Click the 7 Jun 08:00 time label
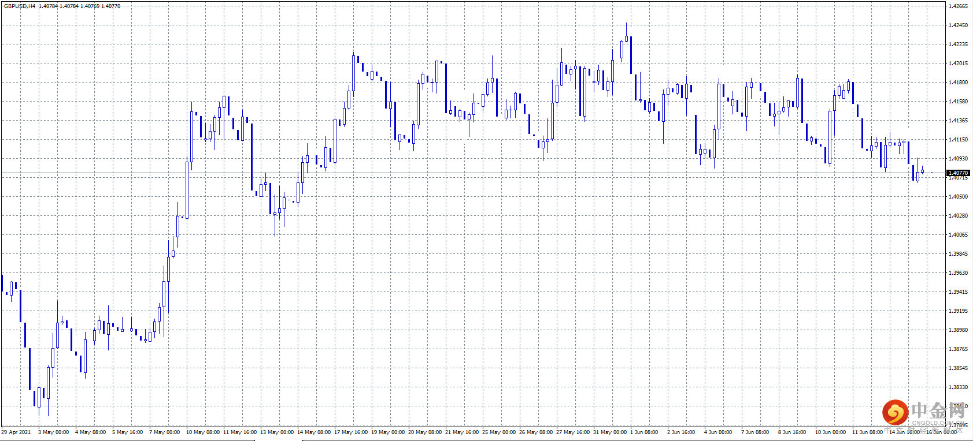Image resolution: width=973 pixels, height=441 pixels. tap(755, 432)
